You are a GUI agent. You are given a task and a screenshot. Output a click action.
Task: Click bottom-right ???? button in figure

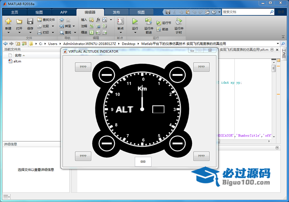pos(201,156)
